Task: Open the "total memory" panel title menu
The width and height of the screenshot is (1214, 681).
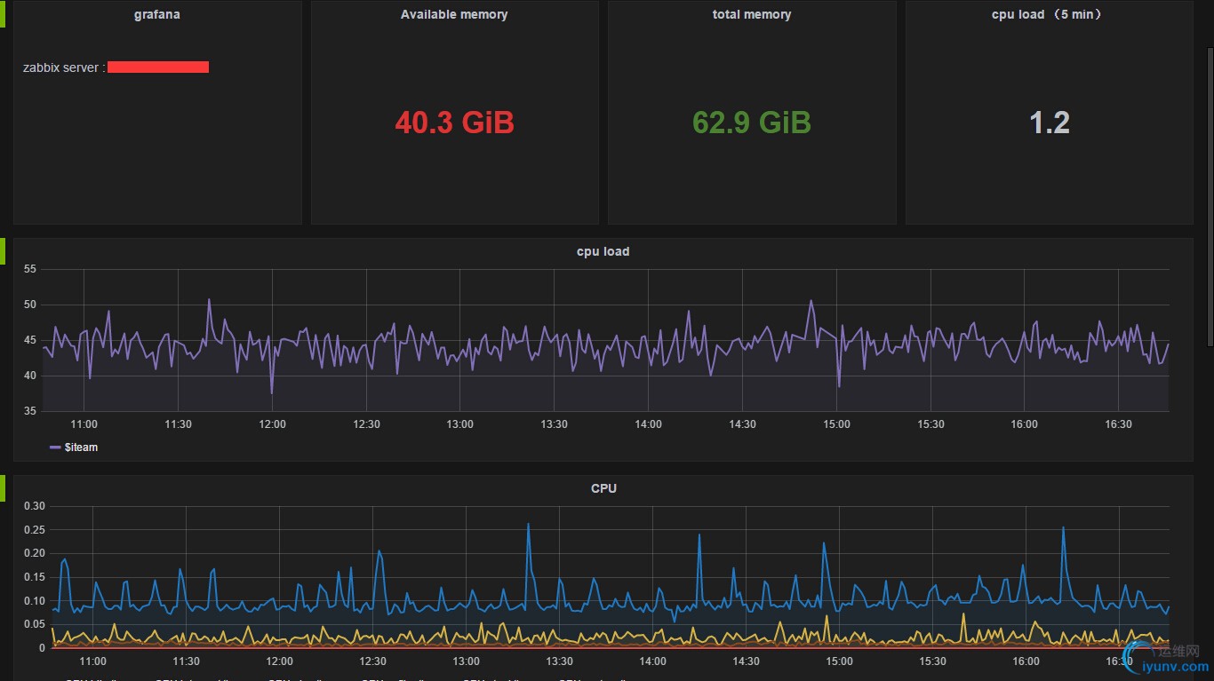Action: pos(752,14)
